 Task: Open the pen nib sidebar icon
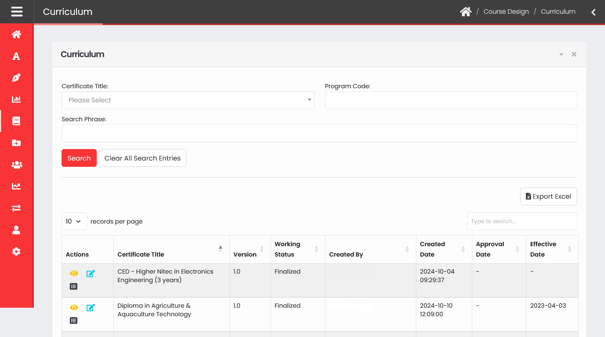(16, 78)
